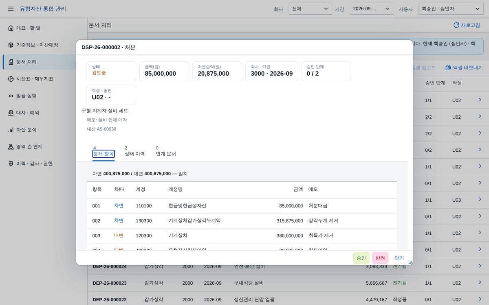489x305 pixels.
Task: Click the dialog resize handle at corner
Action: pyautogui.click(x=410, y=262)
